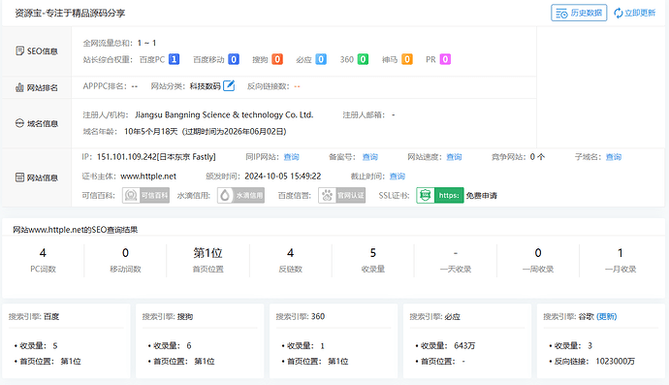Click the 可信百科 badge
Image resolution: width=669 pixels, height=385 pixels.
[145, 196]
